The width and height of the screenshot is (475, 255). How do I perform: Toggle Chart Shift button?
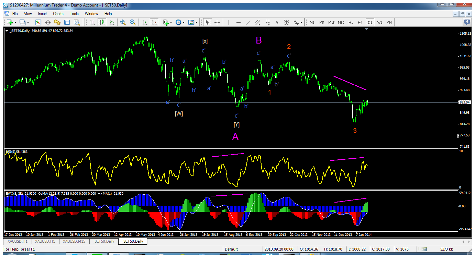tap(154, 22)
